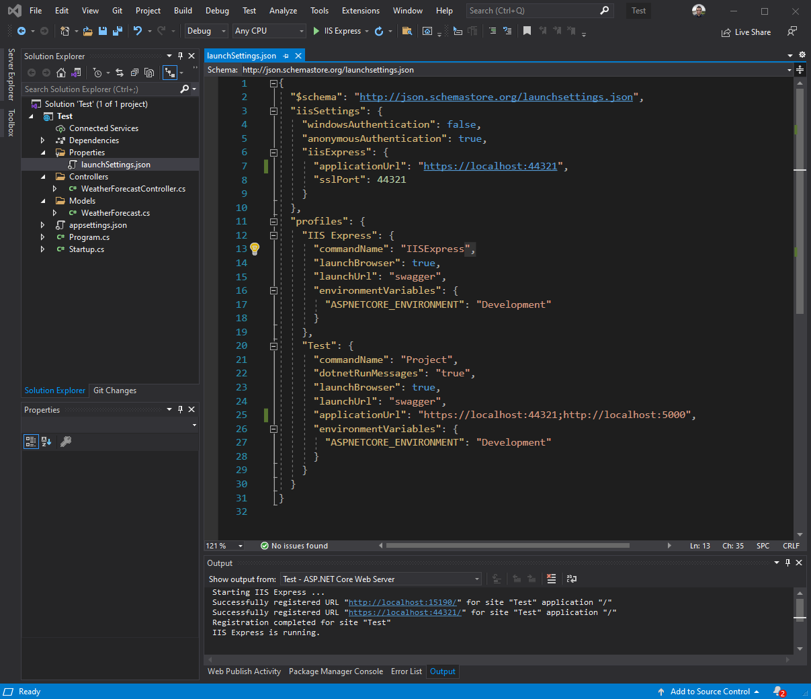Toggle Word Wrap in Output window

572,579
